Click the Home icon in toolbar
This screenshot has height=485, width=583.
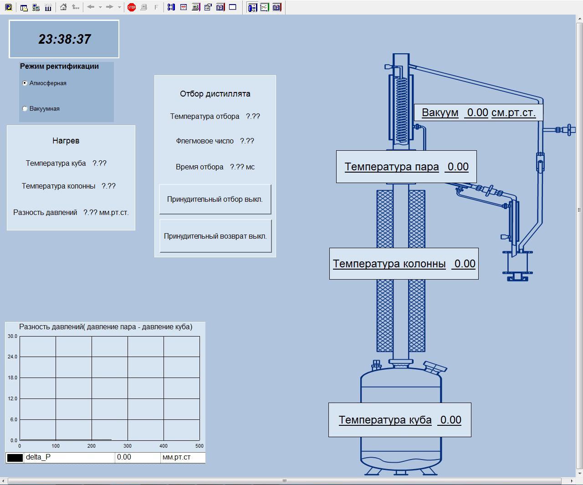[x=63, y=7]
